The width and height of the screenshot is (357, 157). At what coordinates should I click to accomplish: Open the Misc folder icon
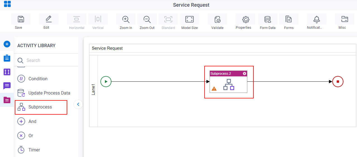click(345, 19)
